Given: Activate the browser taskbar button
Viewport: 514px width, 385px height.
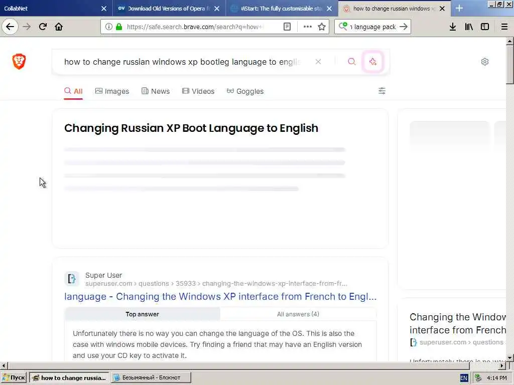Looking at the screenshot, I should point(69,377).
